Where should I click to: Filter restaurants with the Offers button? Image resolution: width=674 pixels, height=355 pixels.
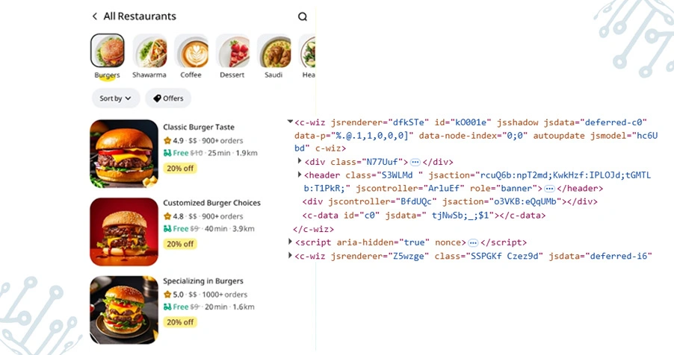pyautogui.click(x=168, y=98)
